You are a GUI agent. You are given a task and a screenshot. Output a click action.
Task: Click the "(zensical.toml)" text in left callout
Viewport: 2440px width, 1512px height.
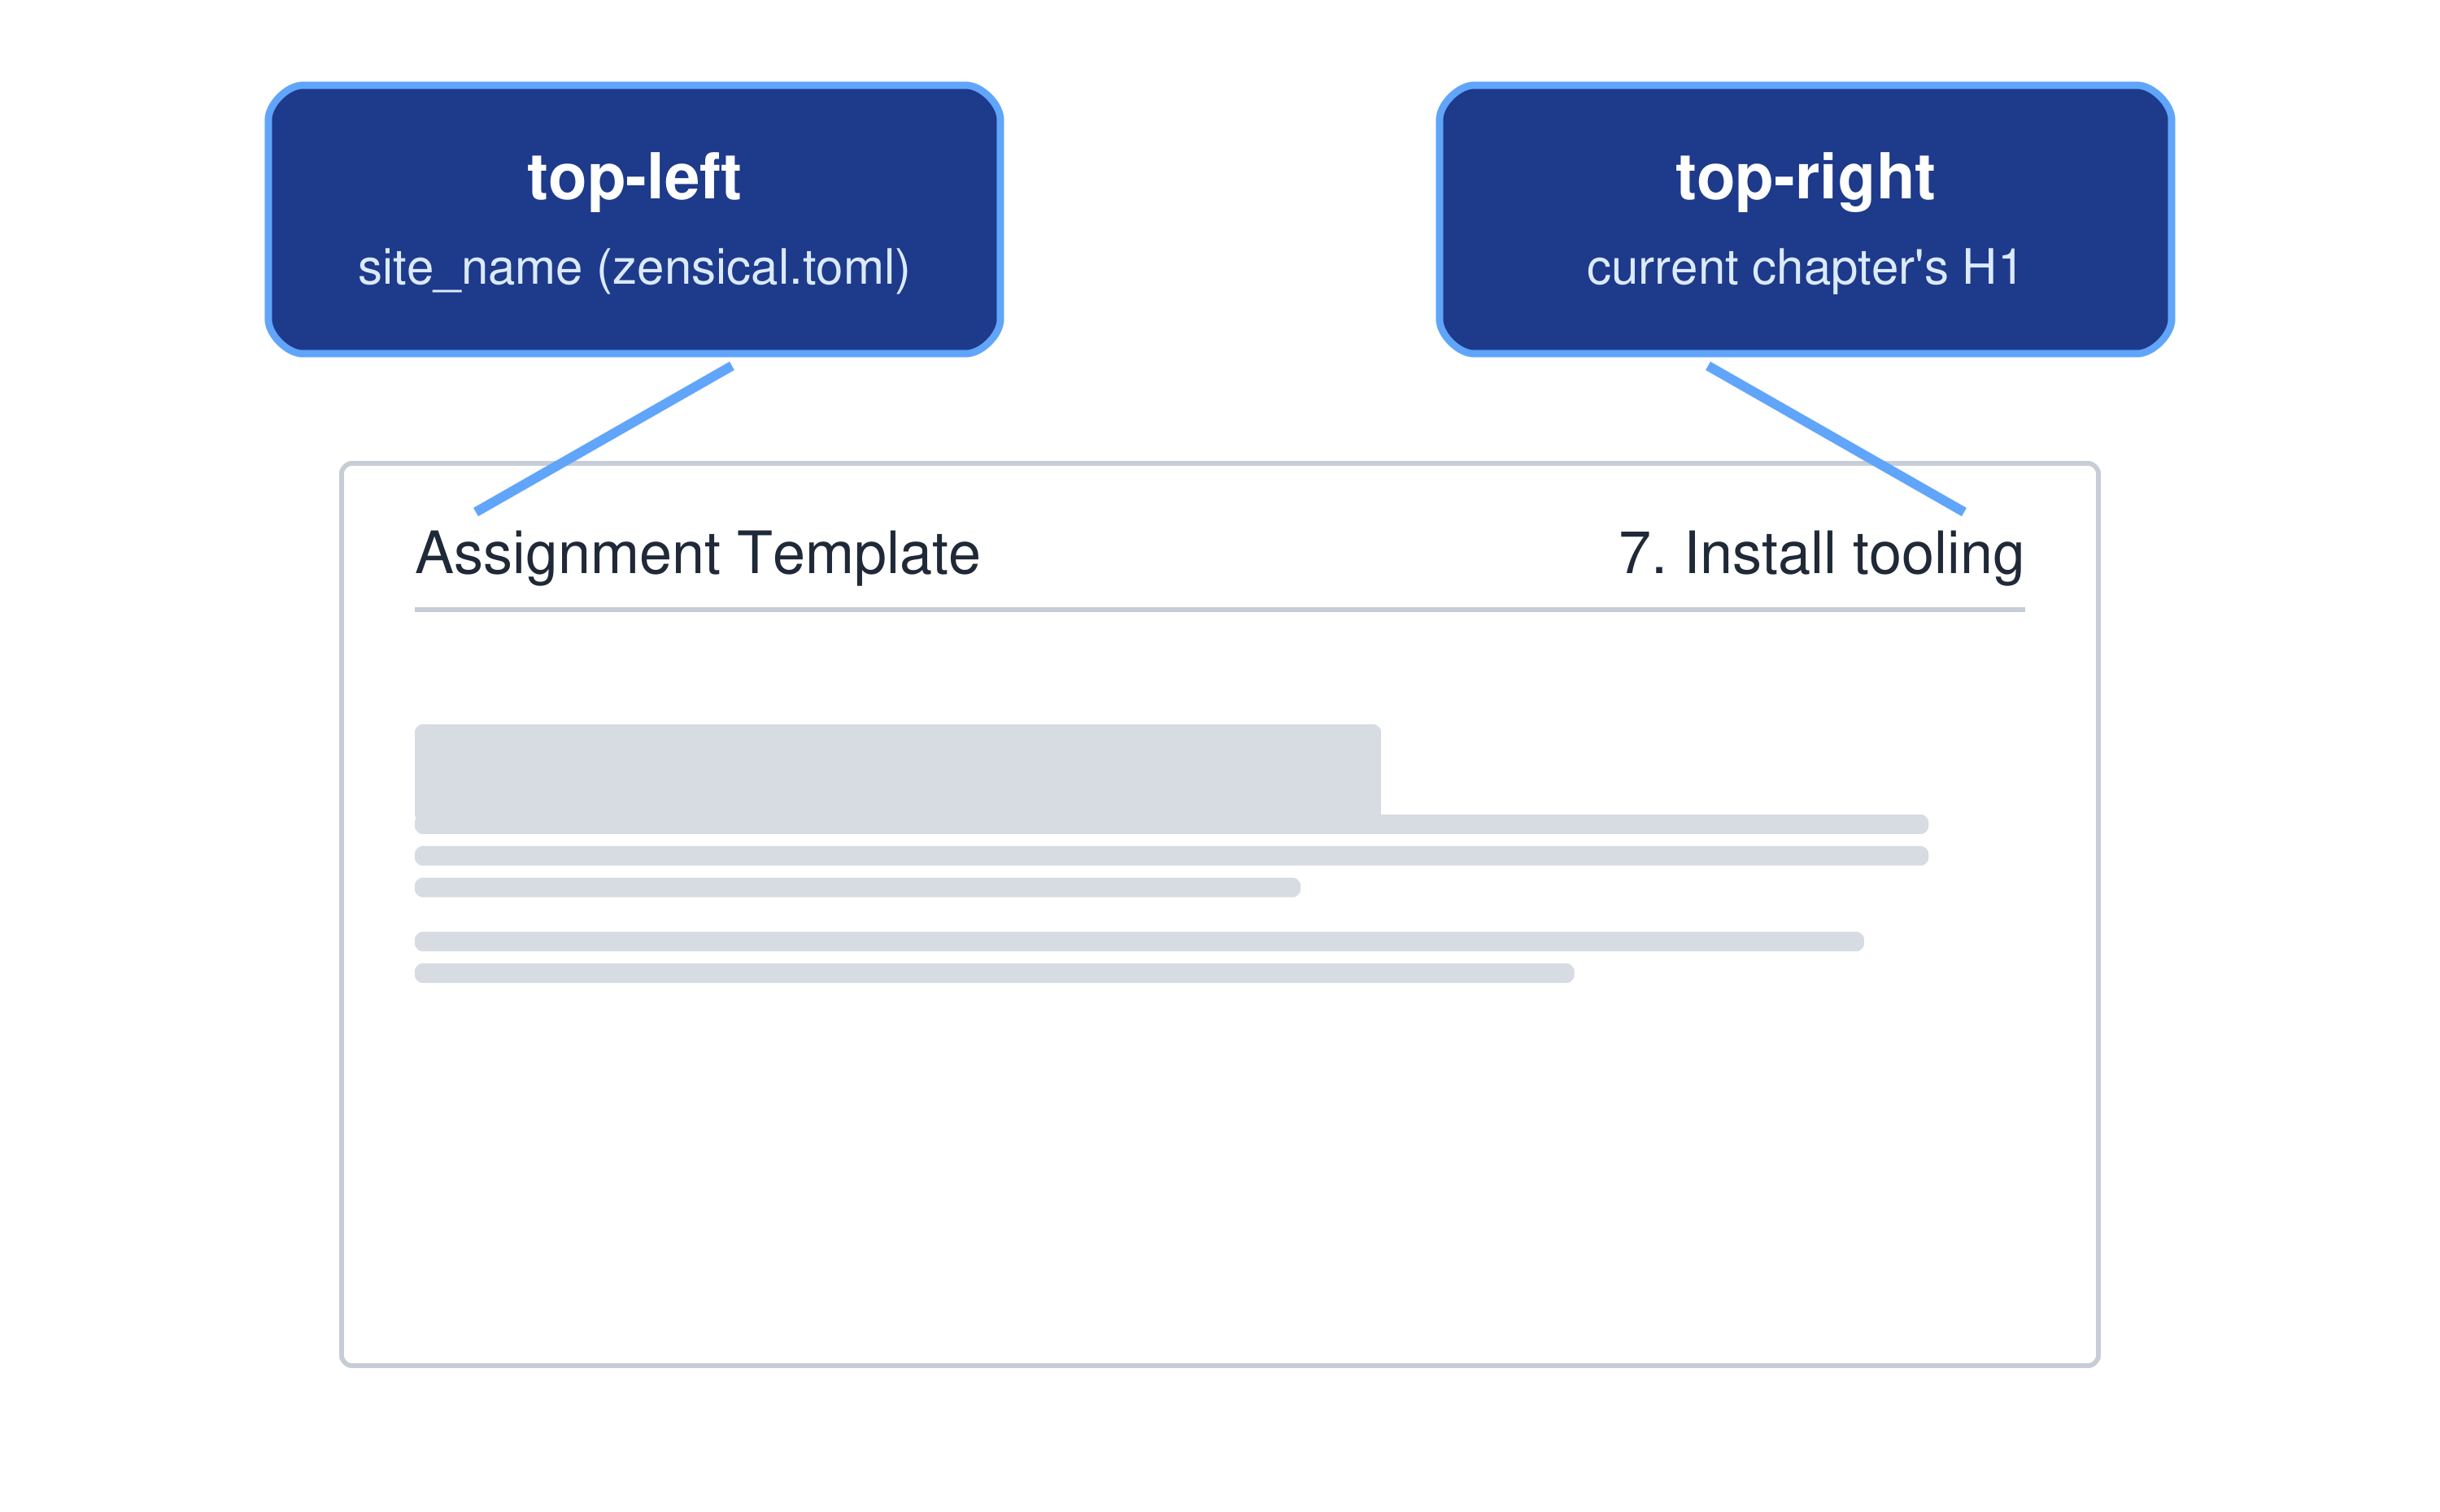click(753, 268)
